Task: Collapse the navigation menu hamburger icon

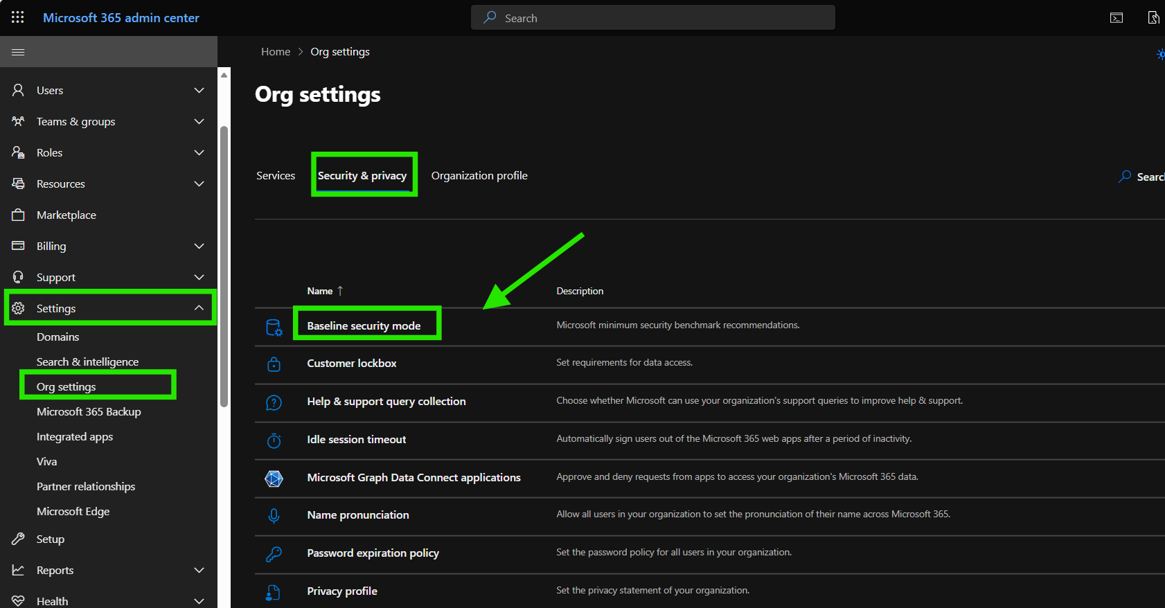Action: click(18, 52)
